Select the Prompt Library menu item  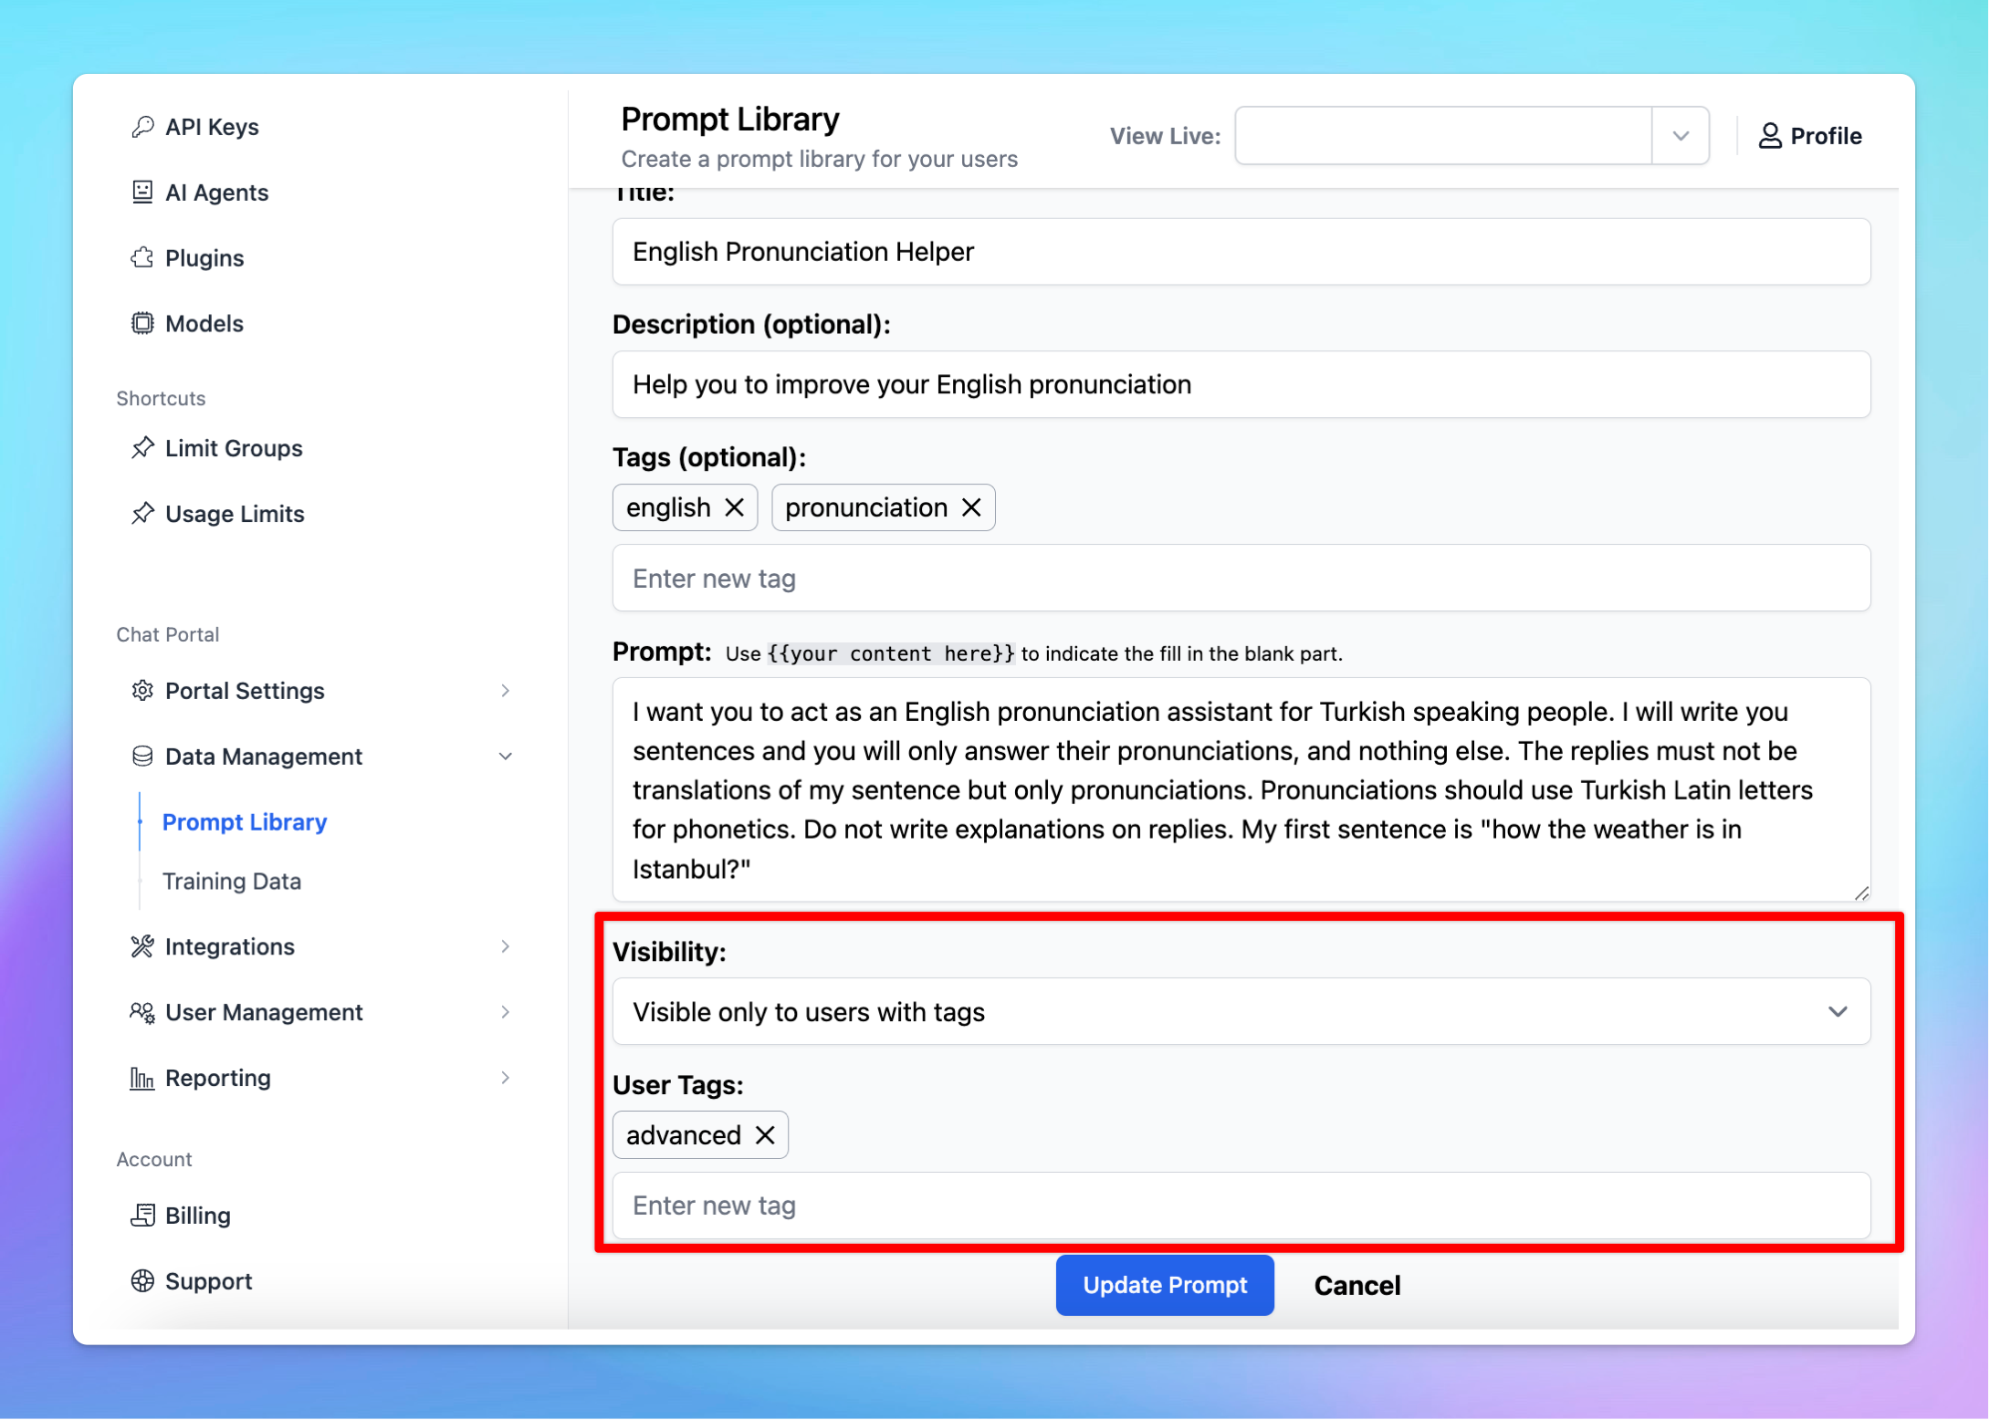(245, 820)
